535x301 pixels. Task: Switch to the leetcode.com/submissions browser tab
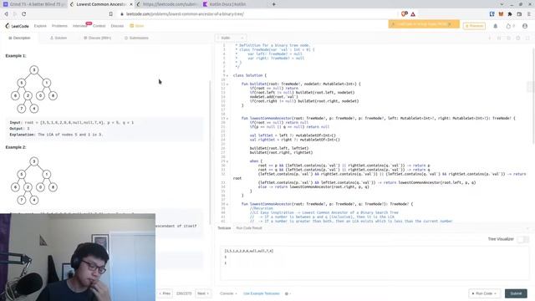167,4
